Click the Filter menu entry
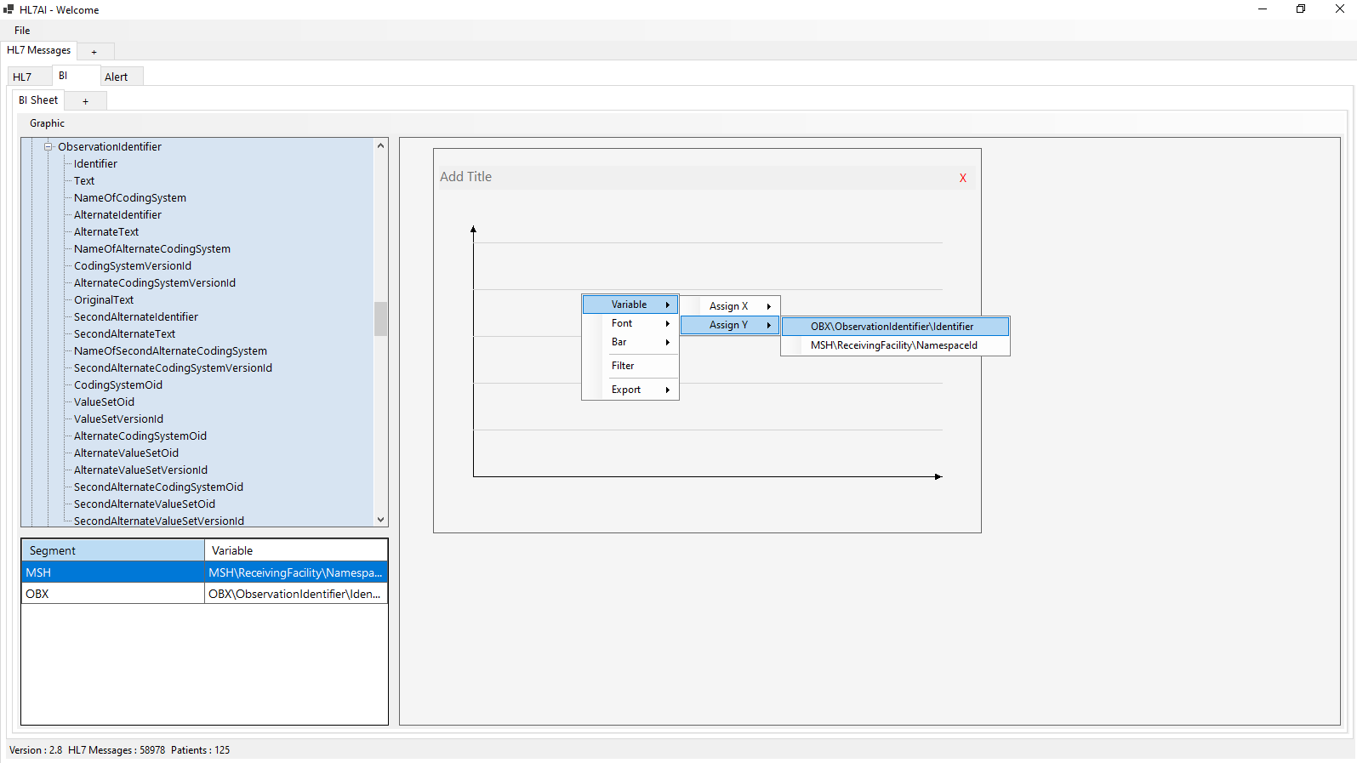The image size is (1357, 763). point(623,366)
